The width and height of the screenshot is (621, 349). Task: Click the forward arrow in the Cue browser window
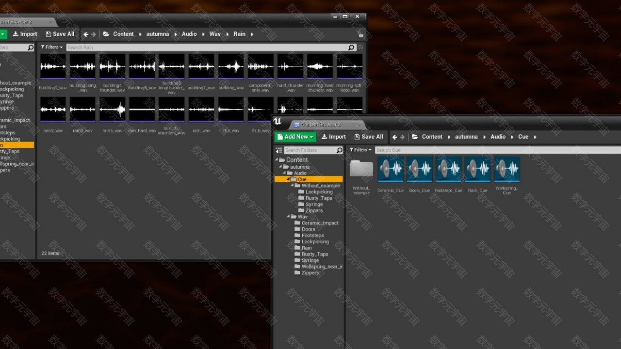click(402, 137)
